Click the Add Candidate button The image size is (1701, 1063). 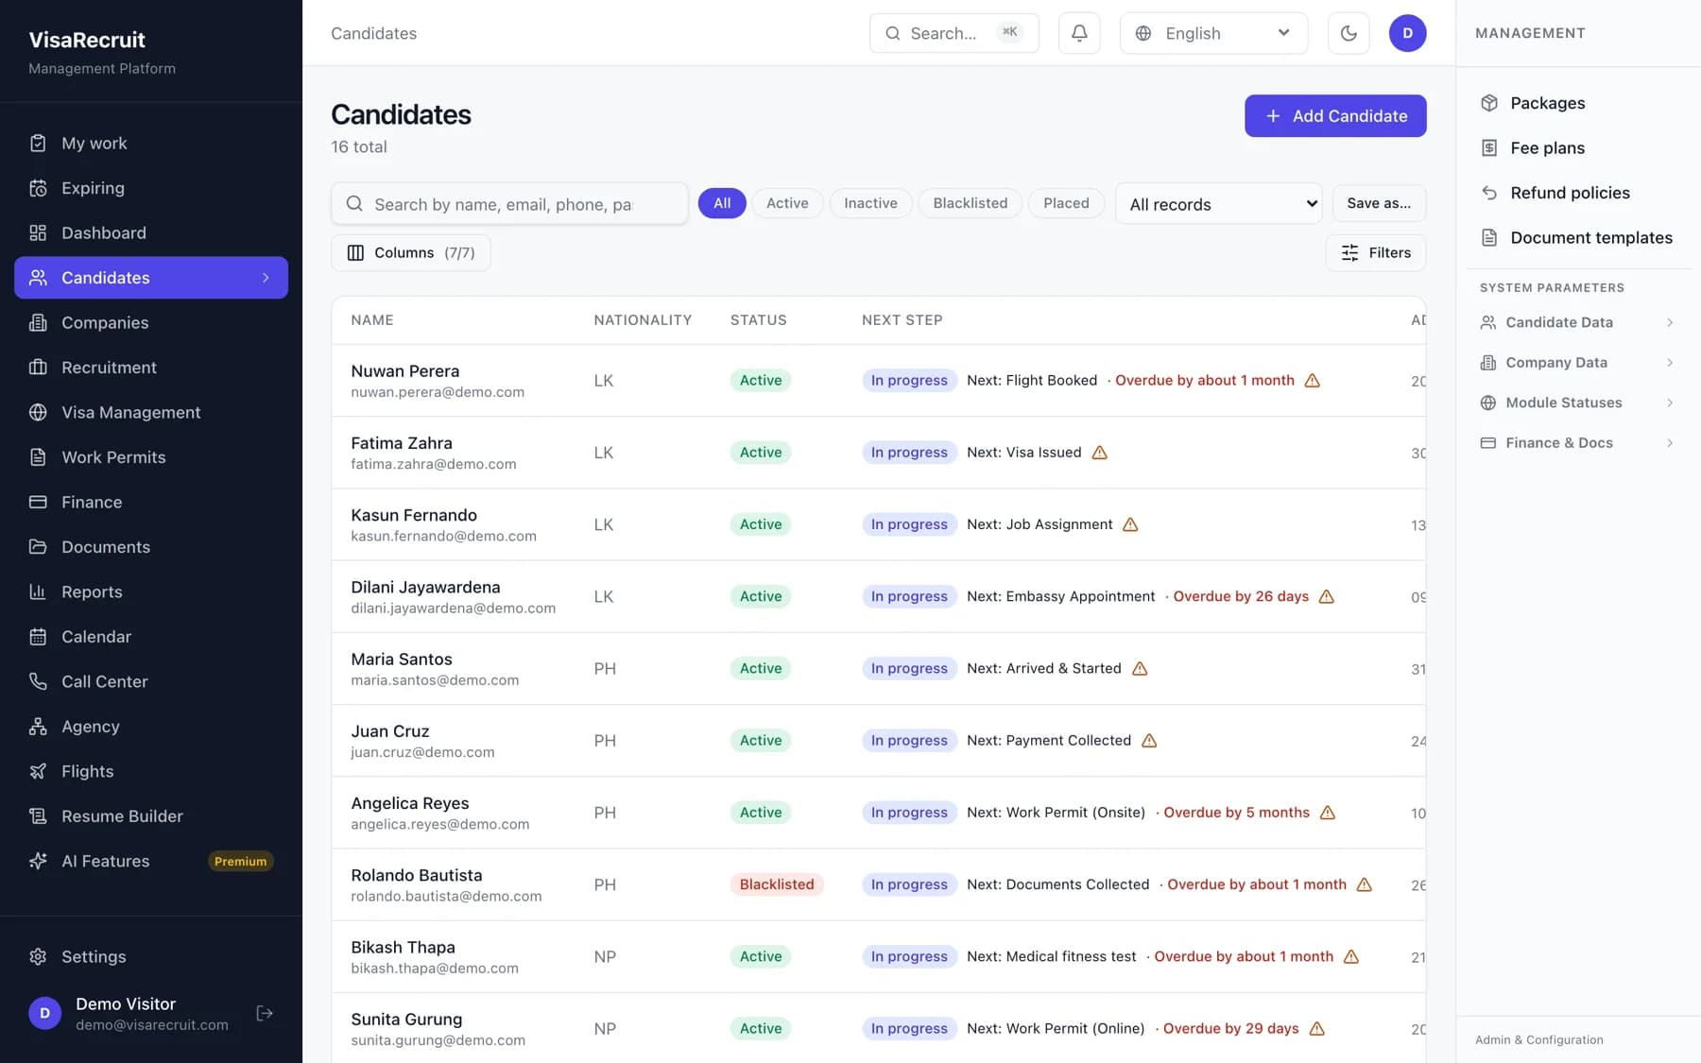coord(1335,116)
